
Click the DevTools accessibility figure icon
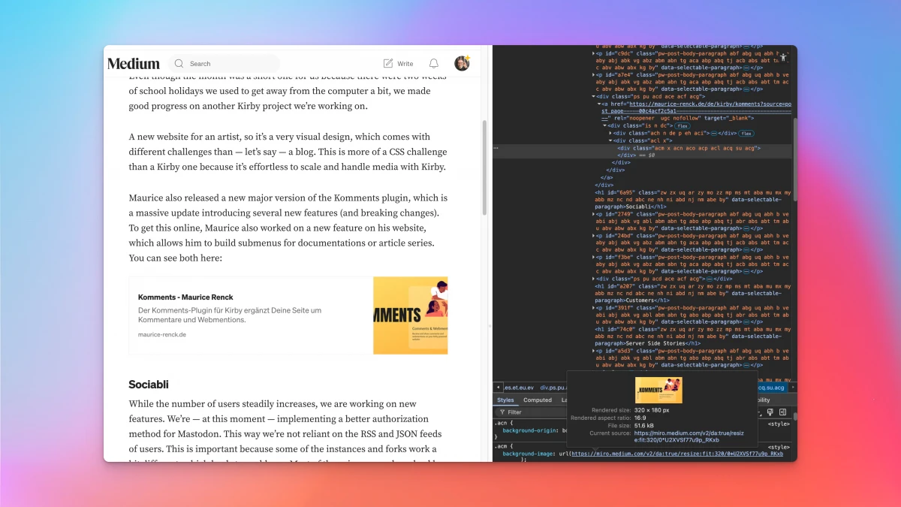[x=783, y=57]
